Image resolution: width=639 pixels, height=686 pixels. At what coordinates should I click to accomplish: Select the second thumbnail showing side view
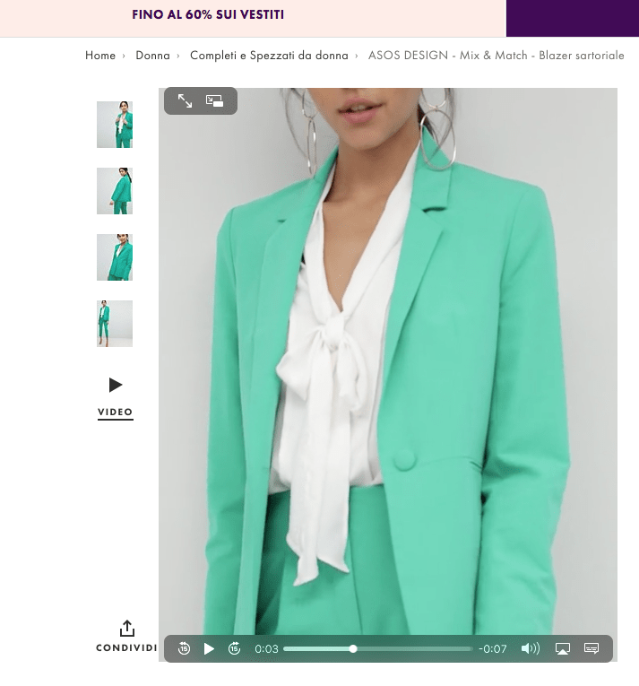pos(115,191)
